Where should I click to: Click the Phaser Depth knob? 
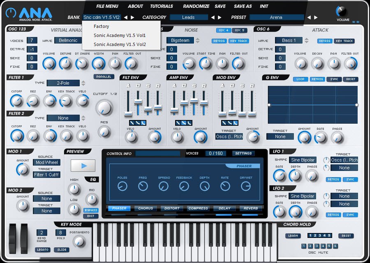(x=205, y=186)
